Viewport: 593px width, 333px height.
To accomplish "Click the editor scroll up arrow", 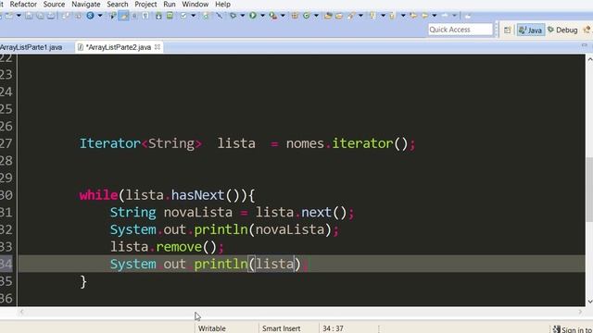I will tap(589, 59).
